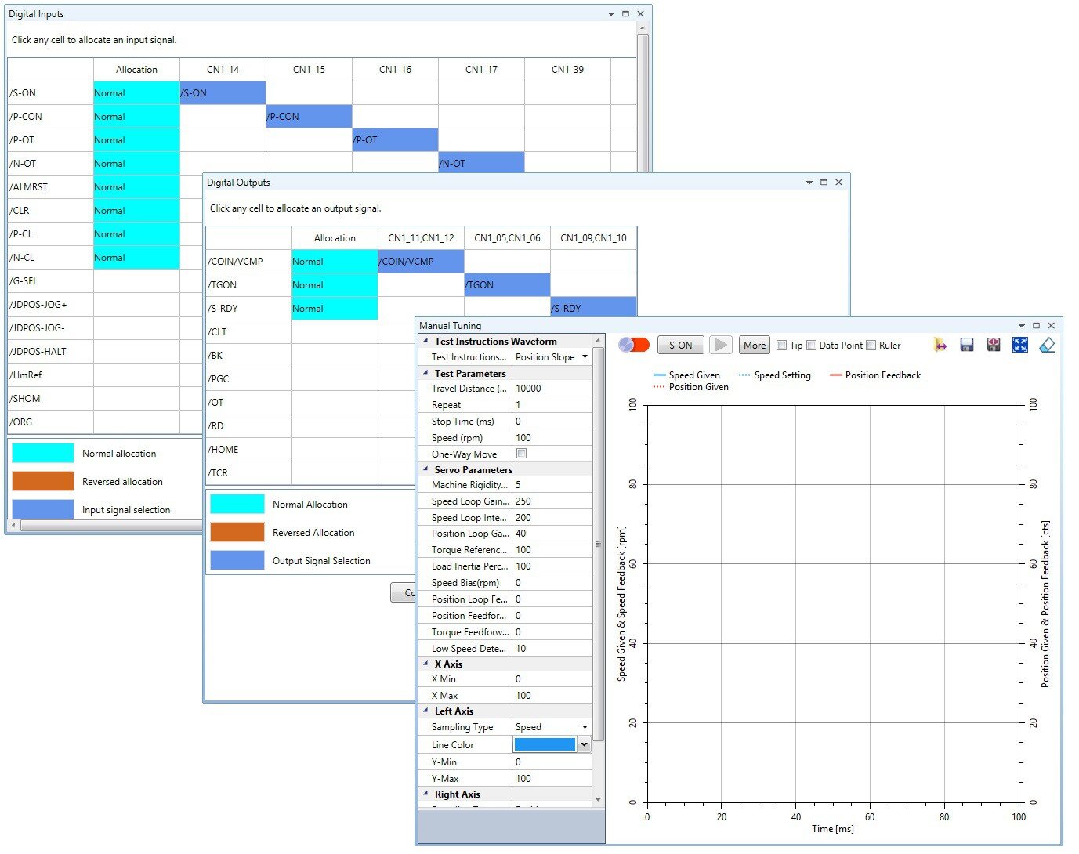Select the /TGON cell under CN1_05,CN1_06
The height and width of the screenshot is (854, 1079).
tap(507, 285)
